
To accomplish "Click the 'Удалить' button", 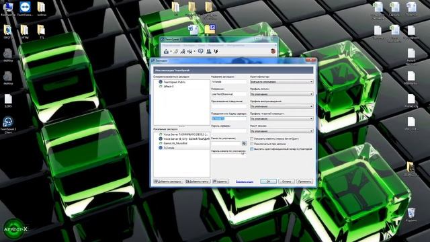I will (220, 182).
